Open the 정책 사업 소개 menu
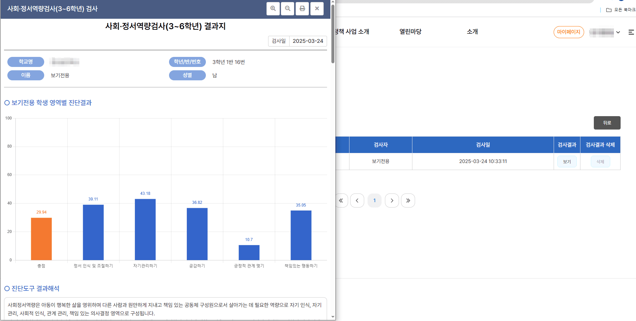 tap(352, 32)
